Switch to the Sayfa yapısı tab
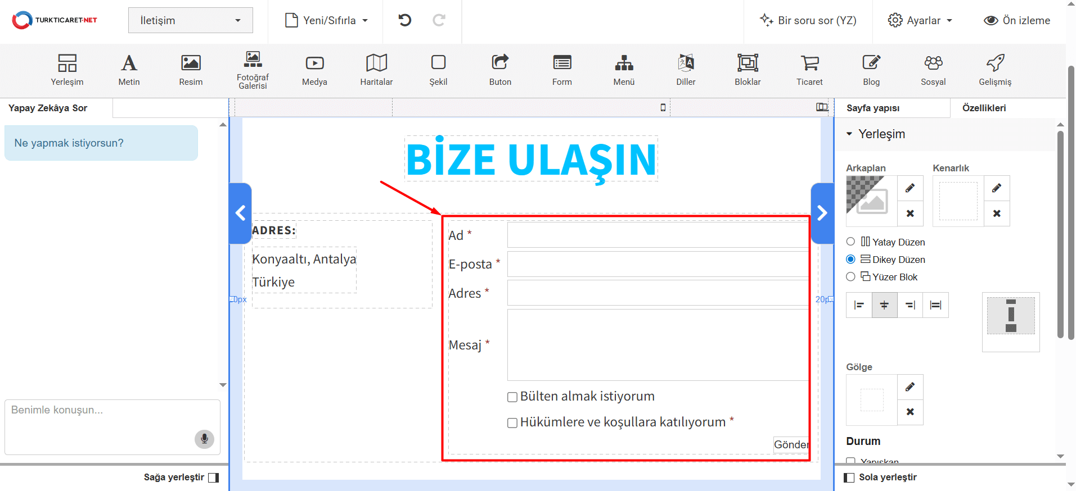The height and width of the screenshot is (491, 1076). [x=873, y=108]
